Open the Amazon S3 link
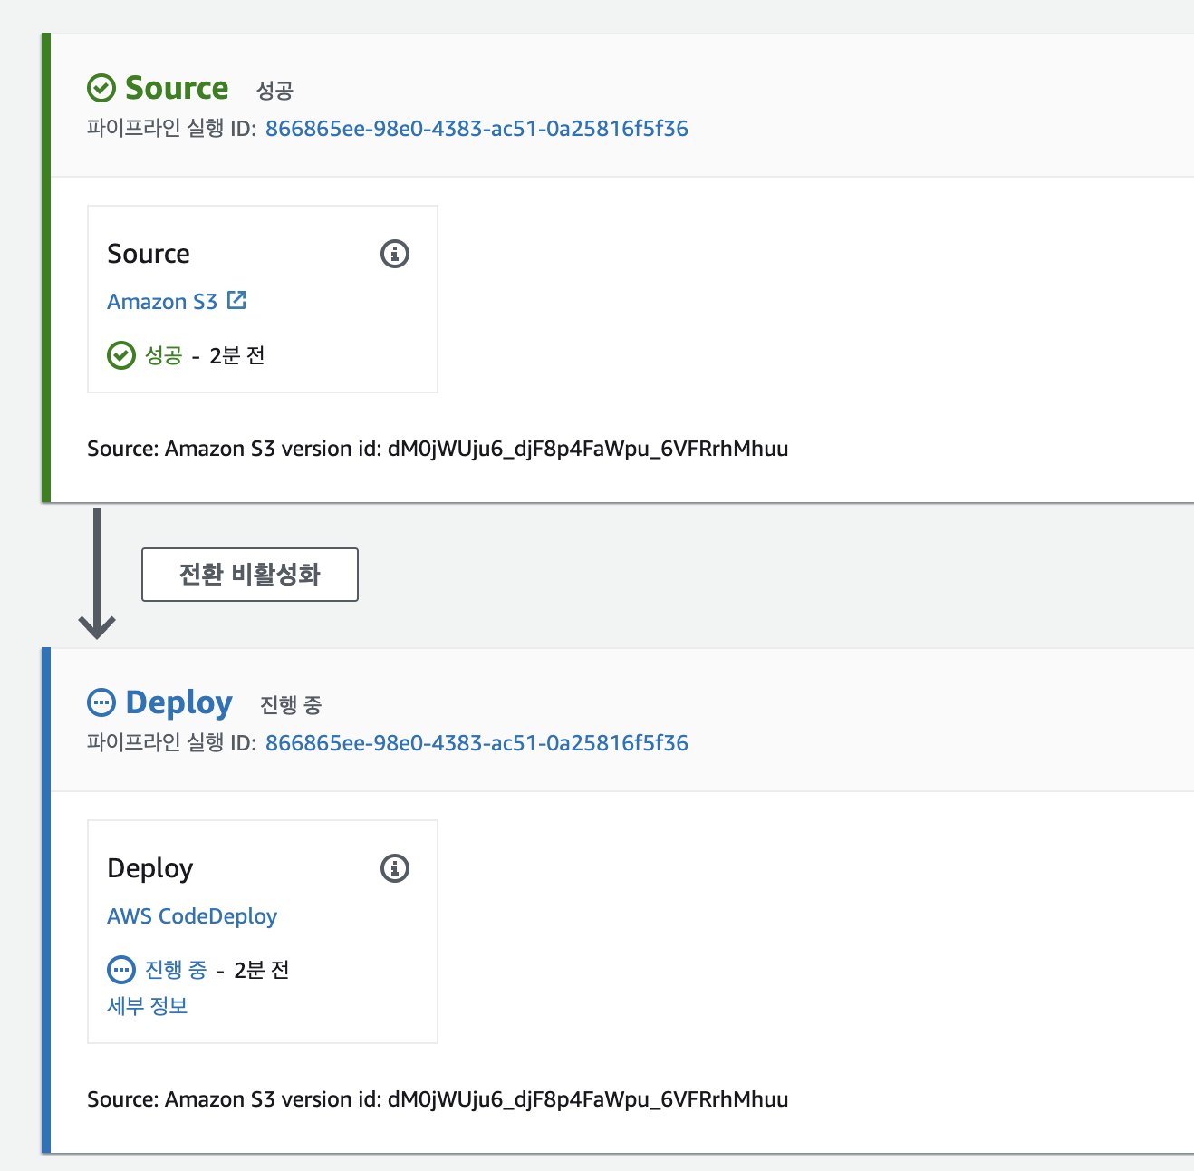The image size is (1194, 1171). (162, 302)
